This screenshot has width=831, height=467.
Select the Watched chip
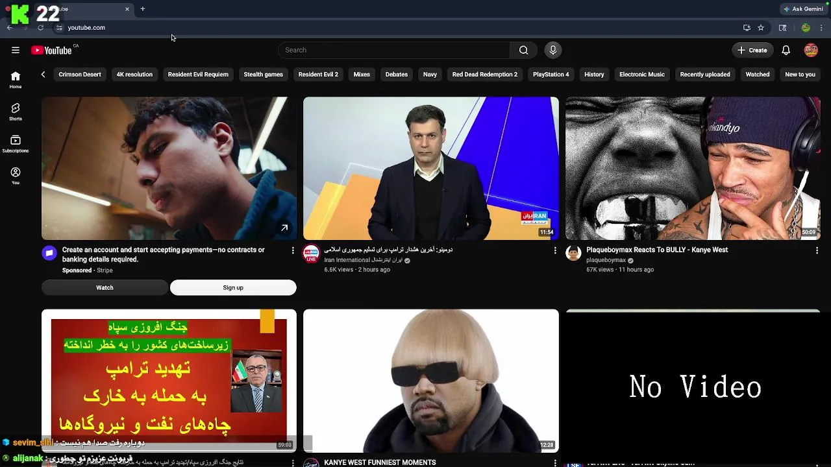pos(758,75)
